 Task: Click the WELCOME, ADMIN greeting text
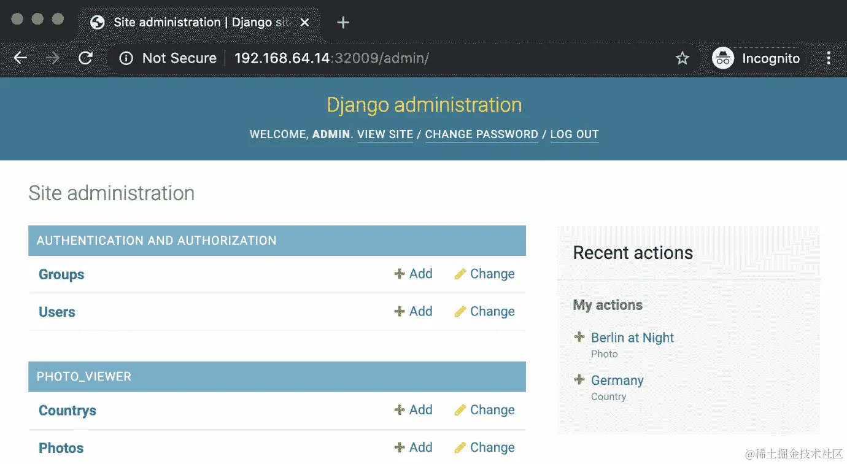coord(301,134)
